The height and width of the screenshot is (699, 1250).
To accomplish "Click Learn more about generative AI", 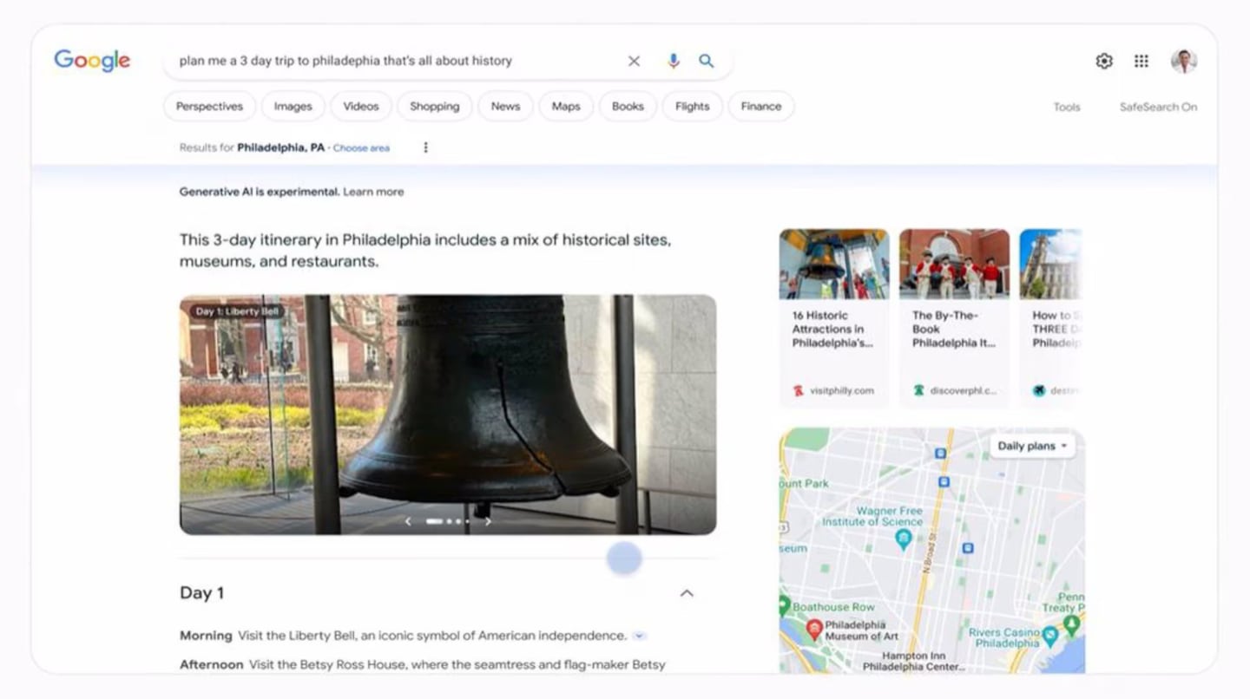I will (373, 192).
